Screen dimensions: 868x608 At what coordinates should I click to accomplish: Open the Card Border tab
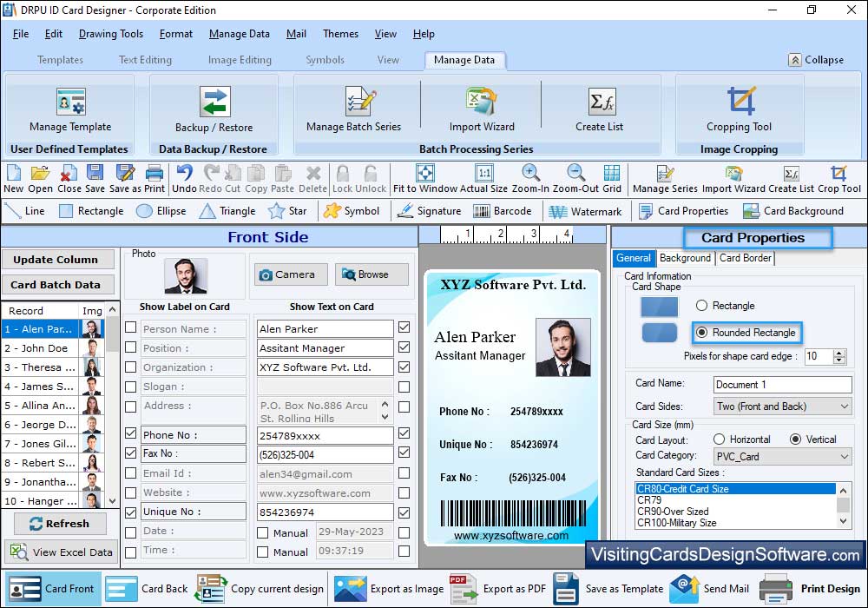pyautogui.click(x=745, y=258)
